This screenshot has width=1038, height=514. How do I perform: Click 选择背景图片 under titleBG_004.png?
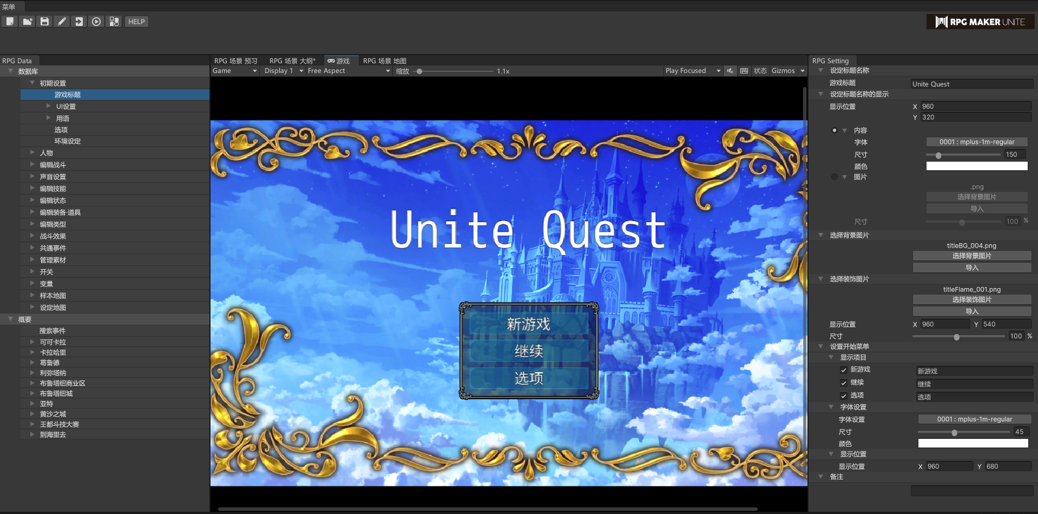click(972, 256)
